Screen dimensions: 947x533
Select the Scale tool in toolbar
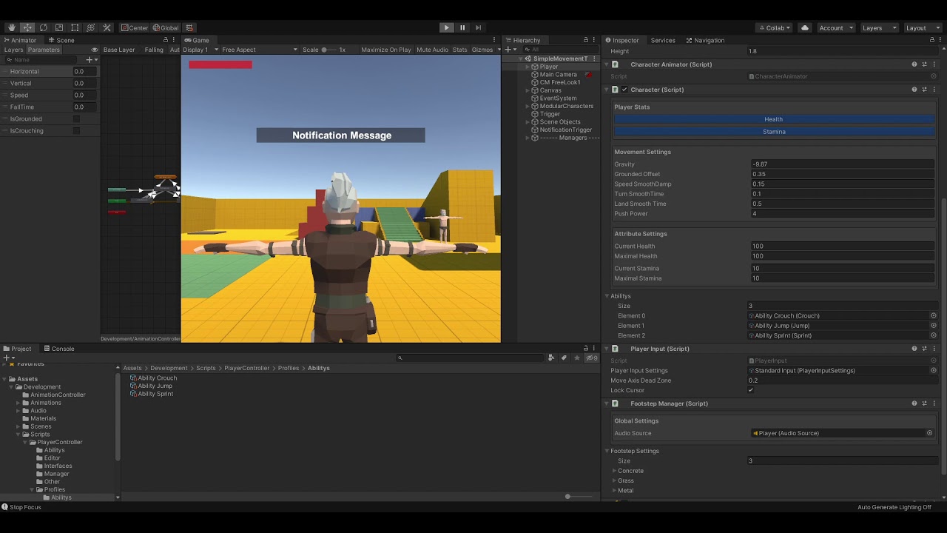[x=59, y=27]
